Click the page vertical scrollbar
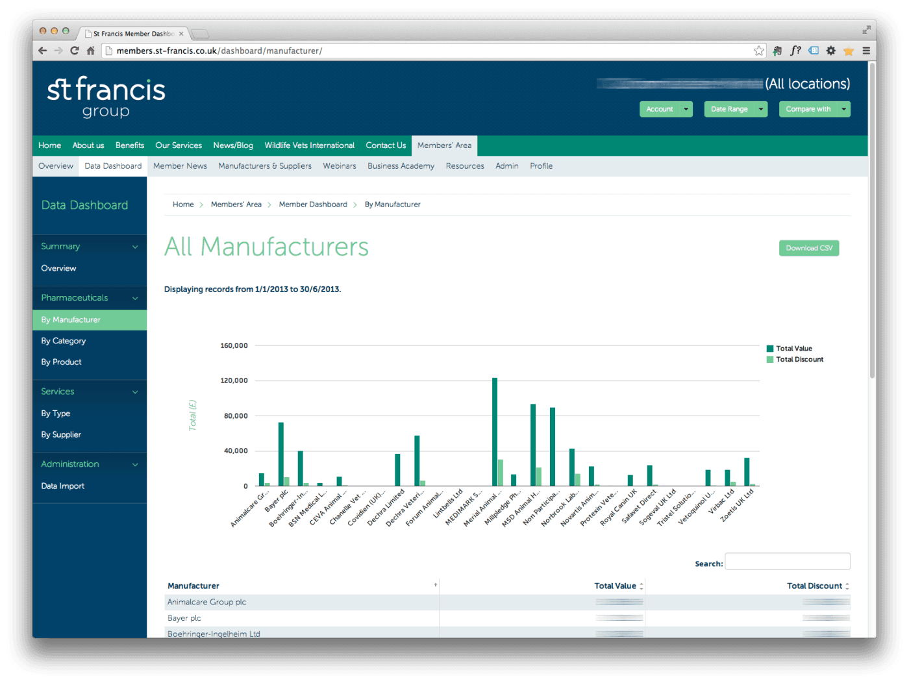This screenshot has height=683, width=909. click(872, 221)
